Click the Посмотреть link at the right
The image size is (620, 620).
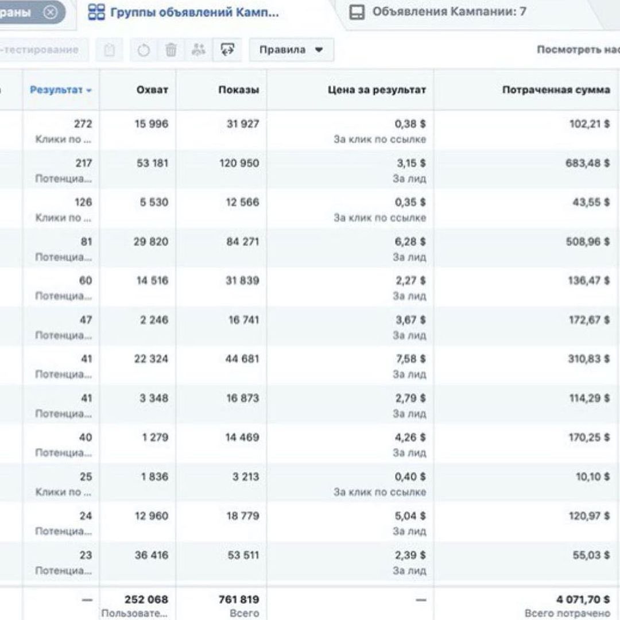pos(577,50)
